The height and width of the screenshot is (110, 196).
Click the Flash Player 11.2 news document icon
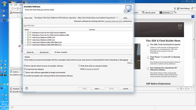coord(148,57)
